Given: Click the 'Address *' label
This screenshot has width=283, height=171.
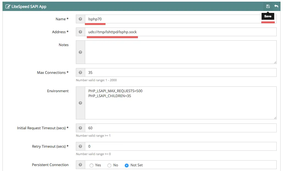Looking at the screenshot, I should pos(60,32).
